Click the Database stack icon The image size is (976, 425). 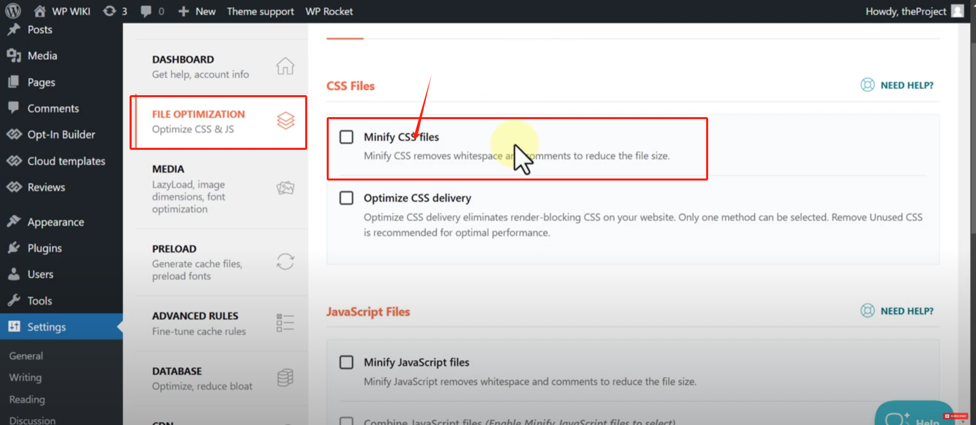coord(285,378)
